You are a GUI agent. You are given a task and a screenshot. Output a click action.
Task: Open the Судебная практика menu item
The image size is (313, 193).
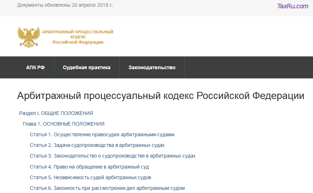87,67
